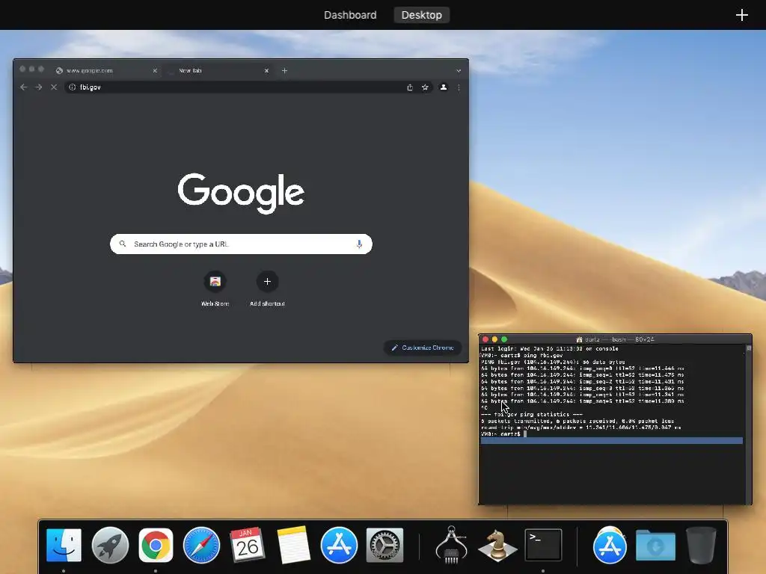
Task: Open the Chrome profile icon
Action: [444, 87]
